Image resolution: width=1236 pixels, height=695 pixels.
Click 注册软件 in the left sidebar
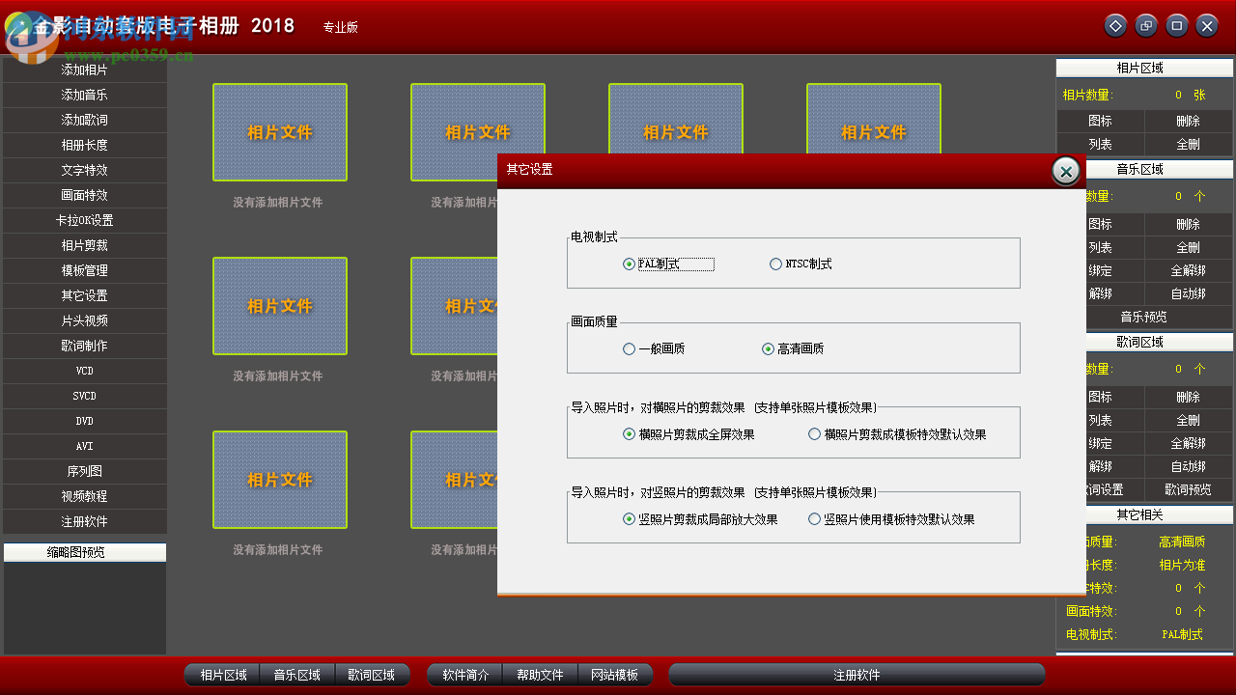pyautogui.click(x=84, y=521)
